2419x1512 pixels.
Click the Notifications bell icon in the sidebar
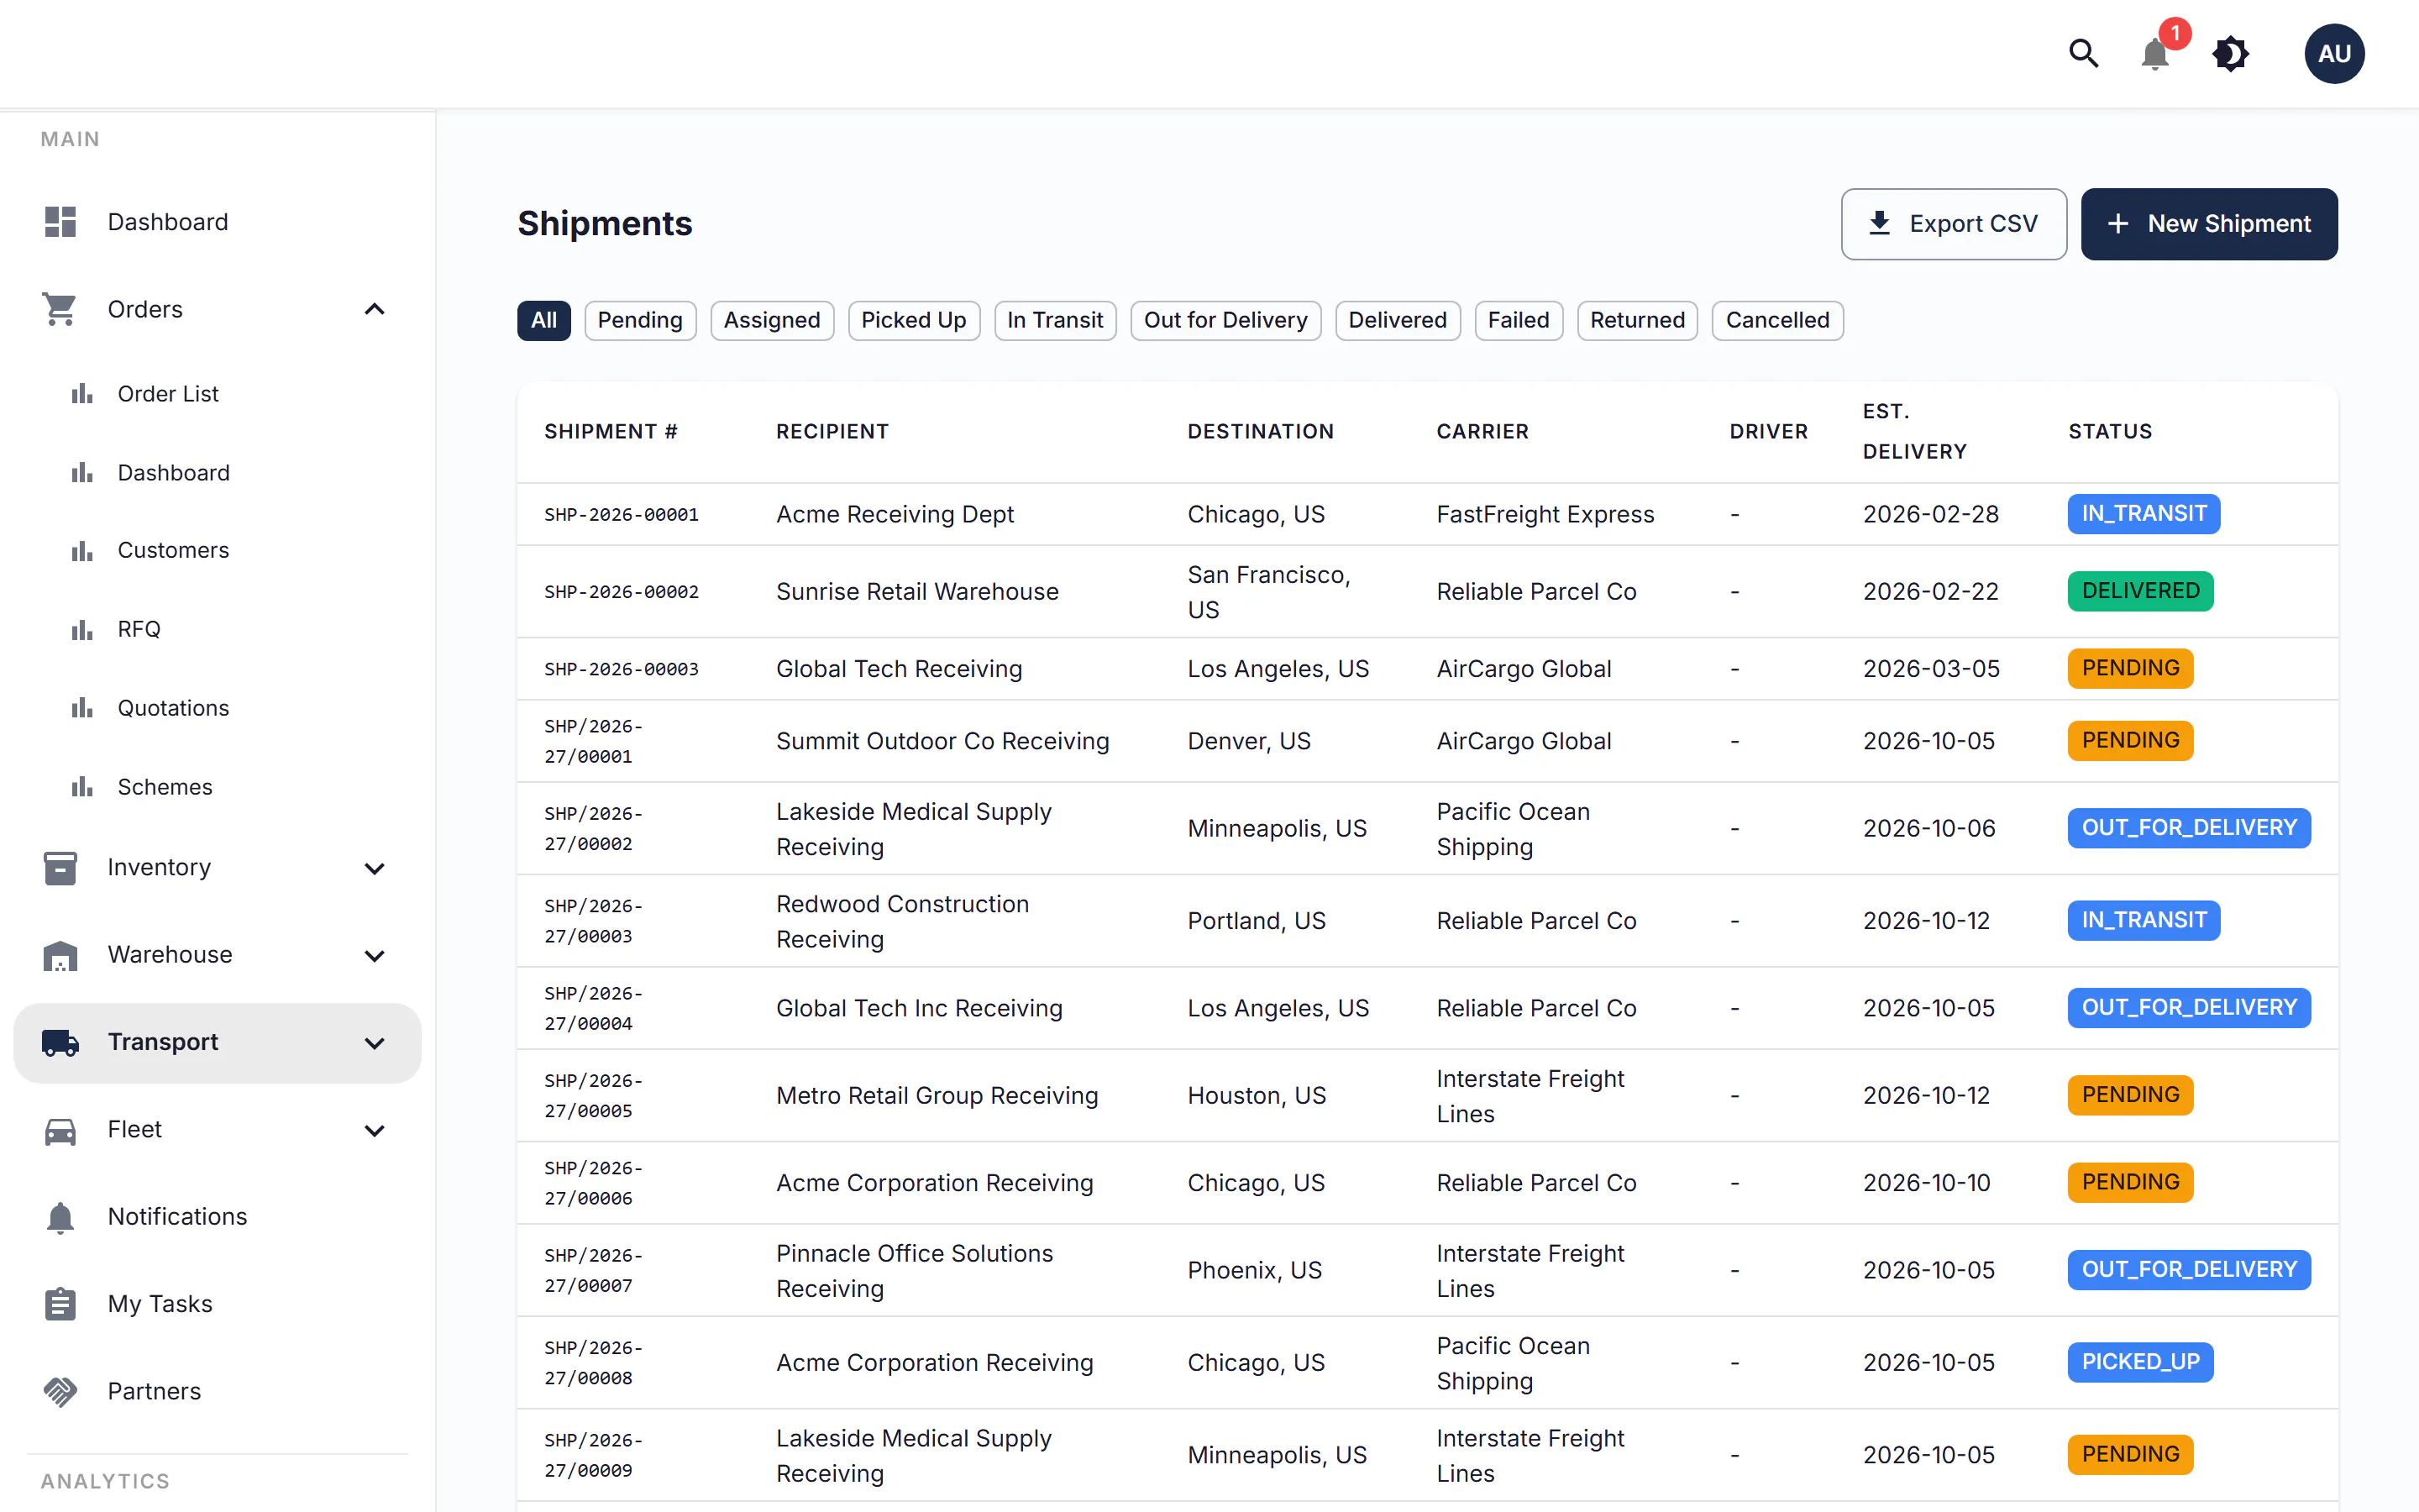(60, 1217)
